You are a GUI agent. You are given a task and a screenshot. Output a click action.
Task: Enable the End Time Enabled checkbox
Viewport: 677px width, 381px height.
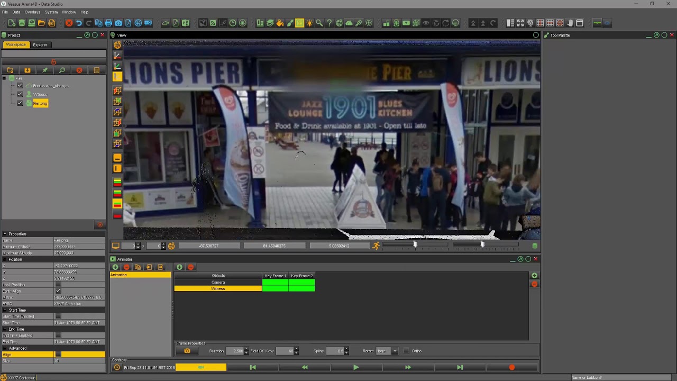58,335
